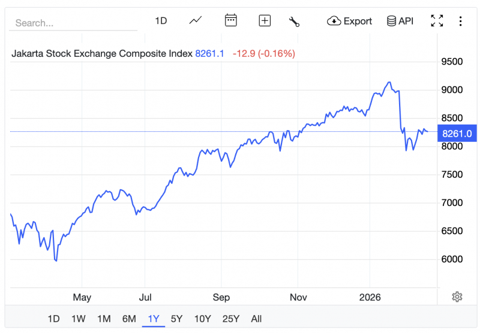Open the wrench tools icon
Image resolution: width=480 pixels, height=333 pixels.
coord(294,22)
